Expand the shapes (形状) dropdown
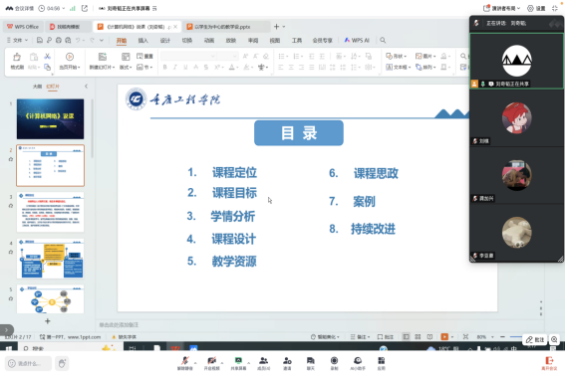The image size is (565, 376). click(397, 56)
